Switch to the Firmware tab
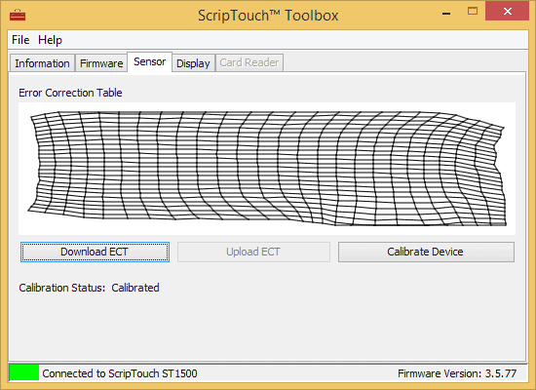Screen dimensions: 536x390 [101, 63]
